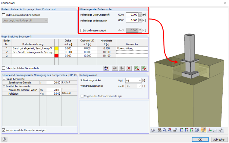Enable the Grundwasserspiegel checkbox
The height and width of the screenshot is (143, 229).
[x=82, y=30]
